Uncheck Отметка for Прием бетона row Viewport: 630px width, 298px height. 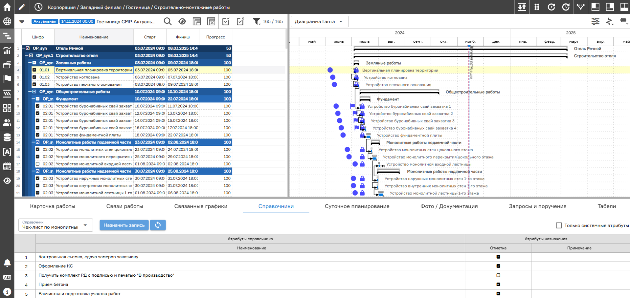pos(498,285)
